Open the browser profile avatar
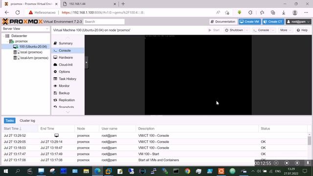Viewport: 313px width, 176px height. 294,12
